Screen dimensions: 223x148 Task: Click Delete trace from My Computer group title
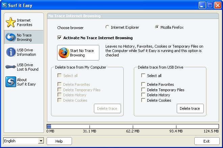[x=81, y=67]
